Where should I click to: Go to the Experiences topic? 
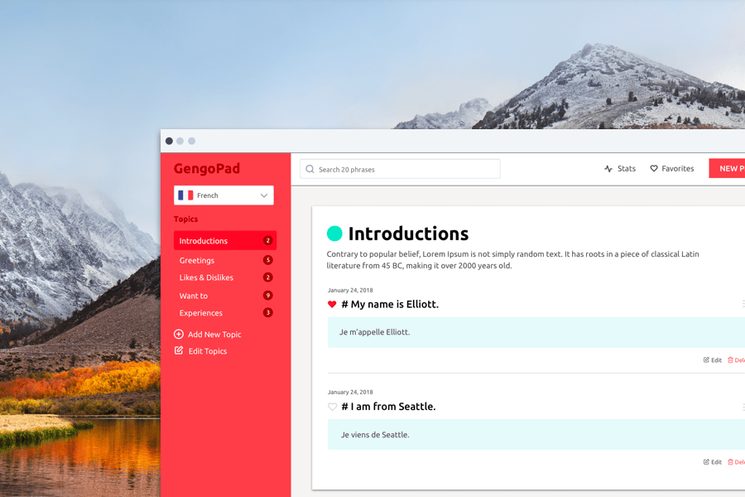tap(201, 313)
